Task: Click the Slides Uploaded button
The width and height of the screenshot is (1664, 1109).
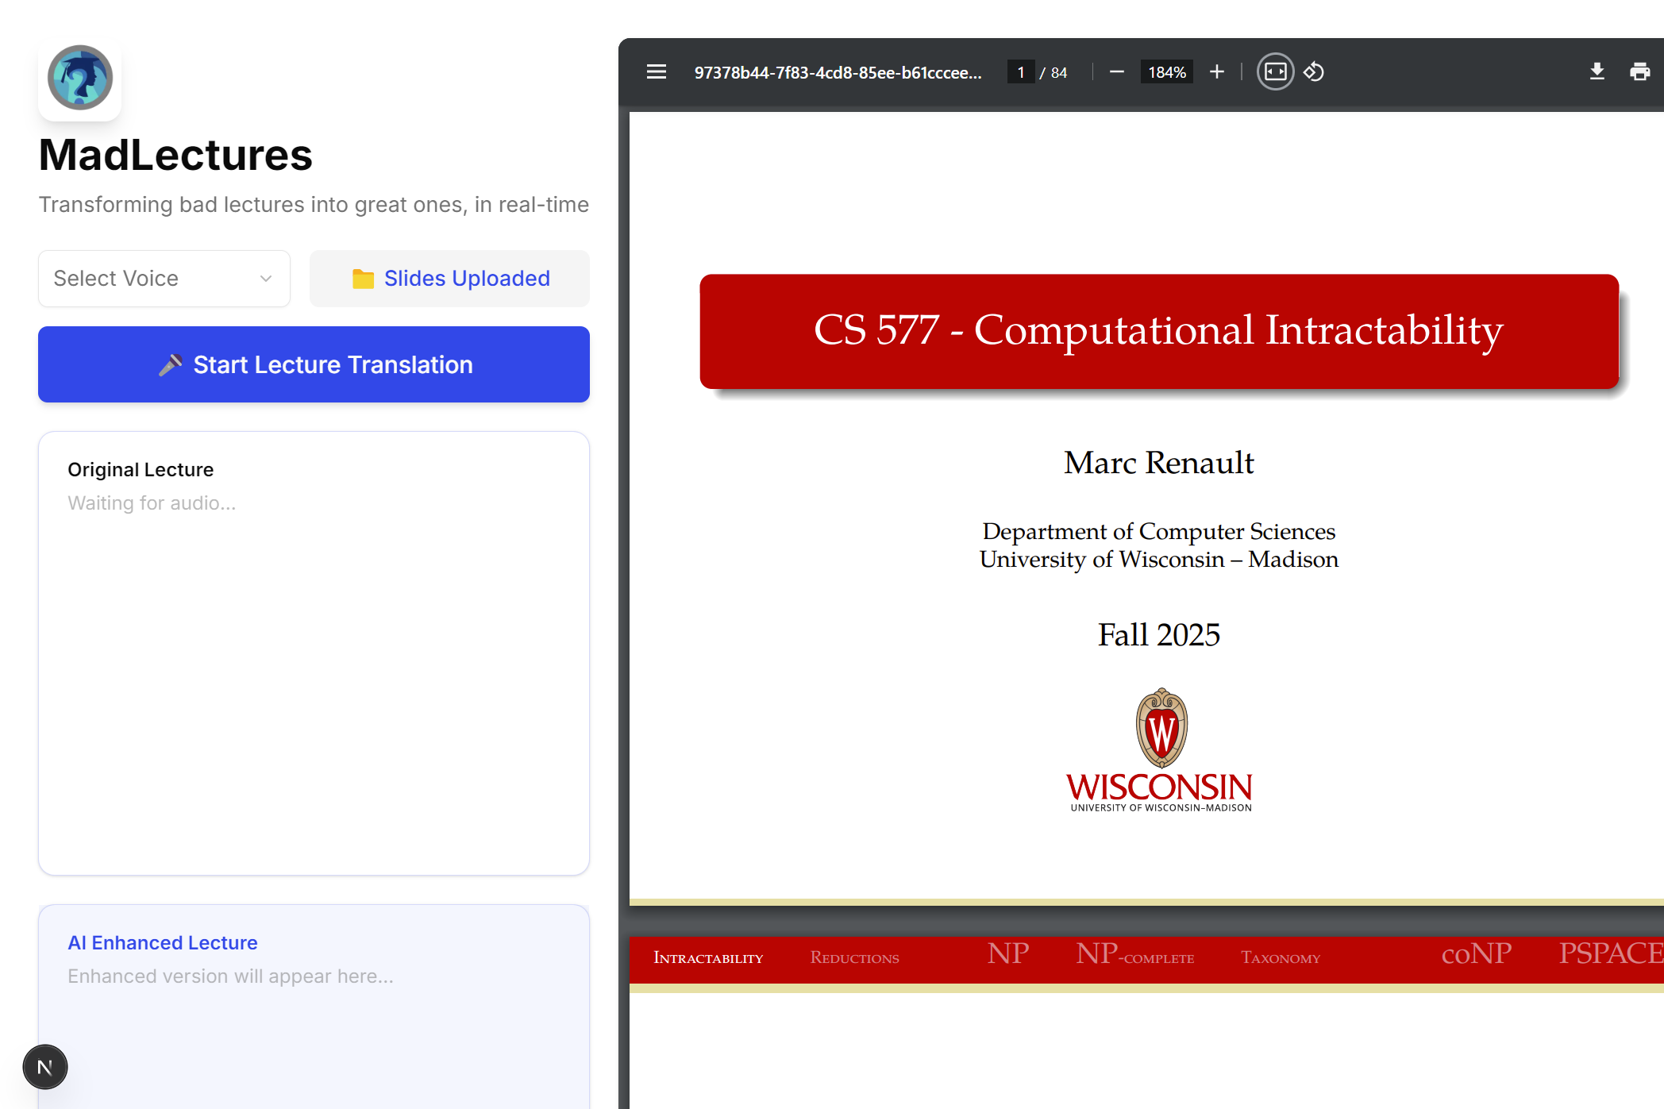Action: click(x=449, y=279)
